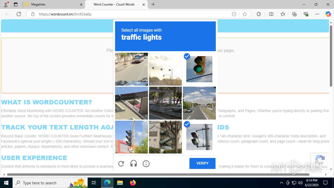Click the address bar URL
Viewport: 334px width, 188px height.
65,14
